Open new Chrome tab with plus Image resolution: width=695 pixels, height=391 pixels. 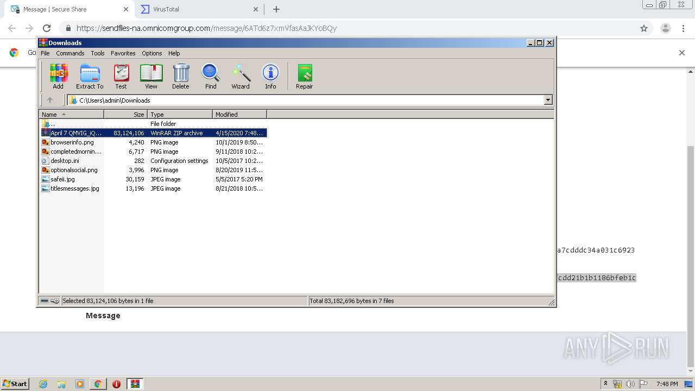(276, 9)
